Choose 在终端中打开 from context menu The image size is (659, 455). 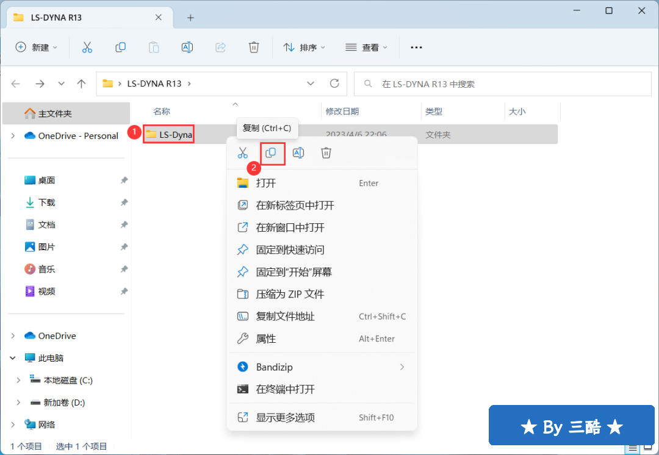[x=322, y=390]
